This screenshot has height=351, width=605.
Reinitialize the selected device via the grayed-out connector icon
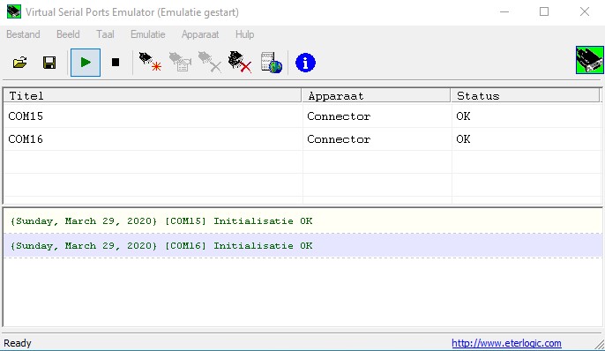pos(180,62)
